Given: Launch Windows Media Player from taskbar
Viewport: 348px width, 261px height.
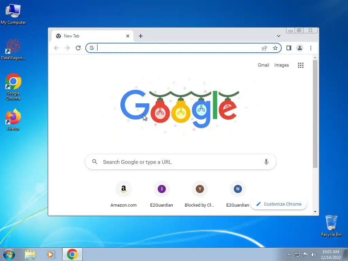Looking at the screenshot, I should pyautogui.click(x=51, y=255).
